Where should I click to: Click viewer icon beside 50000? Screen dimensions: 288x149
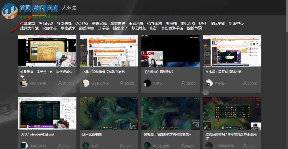click(122, 83)
